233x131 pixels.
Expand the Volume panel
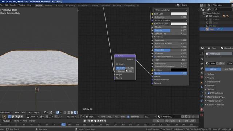[x=211, y=78]
